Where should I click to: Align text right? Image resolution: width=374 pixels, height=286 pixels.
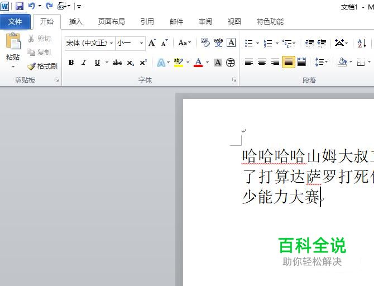point(275,63)
